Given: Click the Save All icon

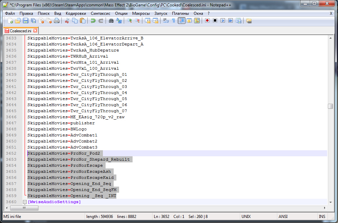Looking at the screenshot, I should coord(33,21).
